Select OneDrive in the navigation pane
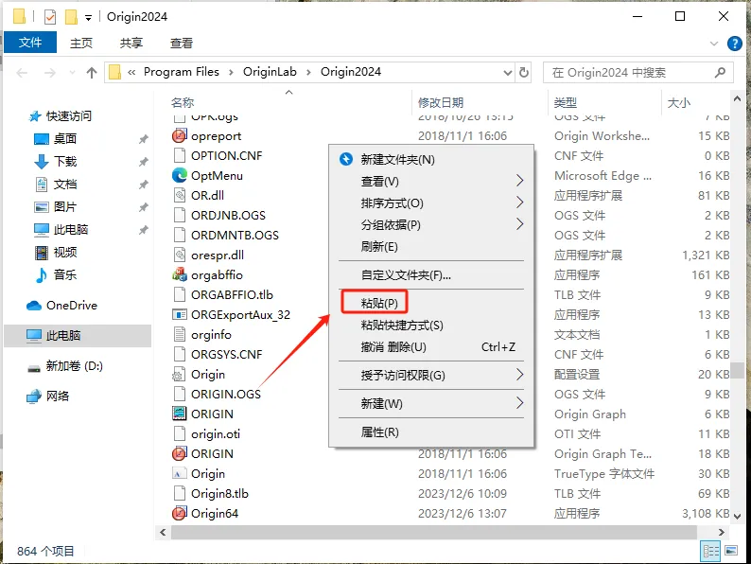 61,306
